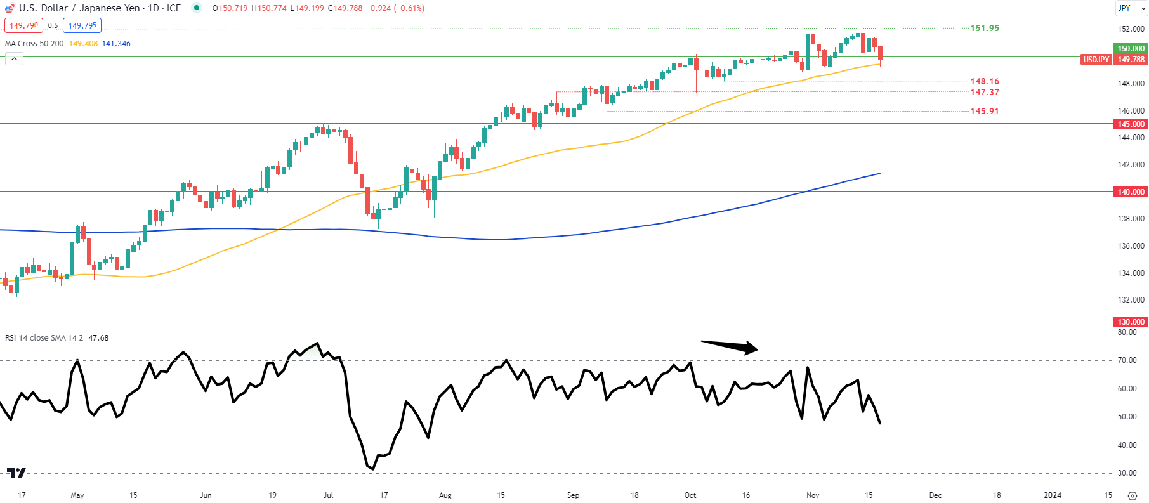Click the green market status dot

tap(197, 8)
